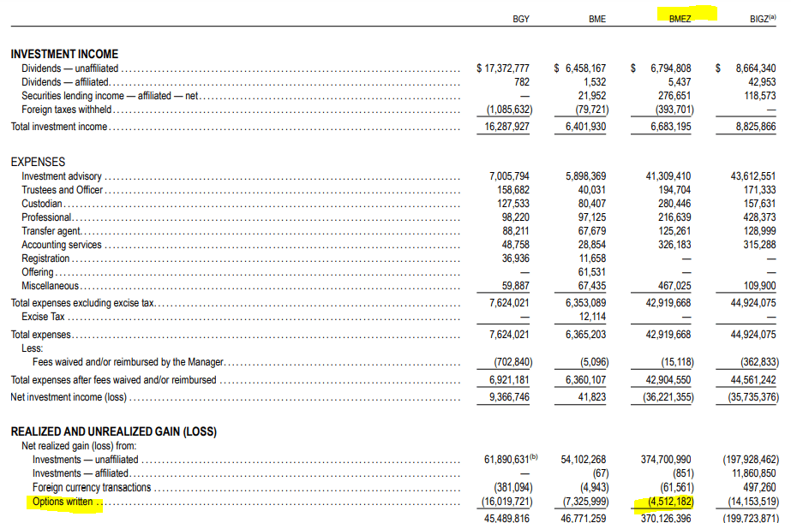Click BME excise tax value 12,114
The height and width of the screenshot is (523, 791).
coord(591,317)
